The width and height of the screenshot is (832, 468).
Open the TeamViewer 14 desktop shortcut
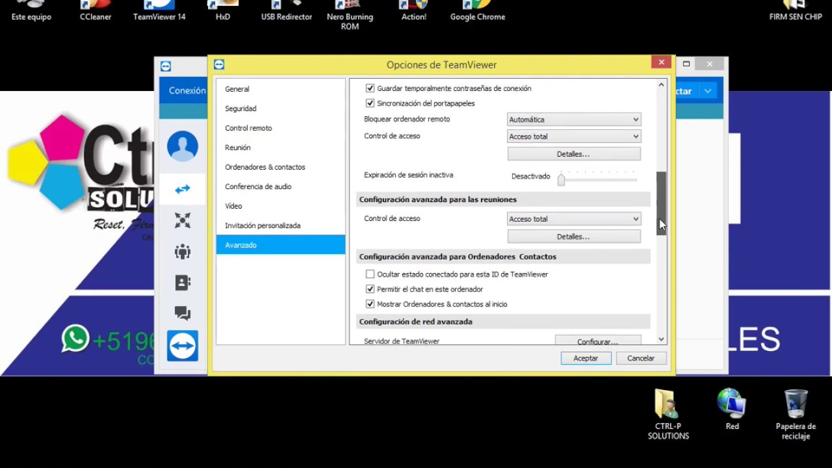point(159,11)
